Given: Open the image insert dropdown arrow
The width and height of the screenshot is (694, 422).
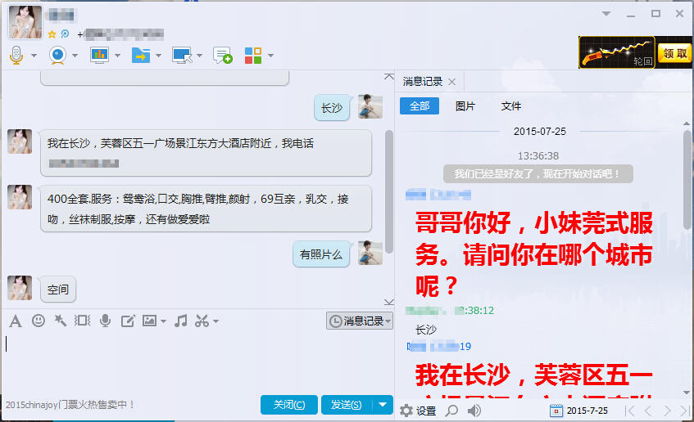Looking at the screenshot, I should [163, 321].
